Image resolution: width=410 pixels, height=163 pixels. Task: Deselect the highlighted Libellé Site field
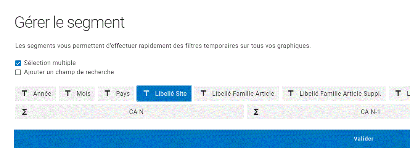tap(170, 93)
